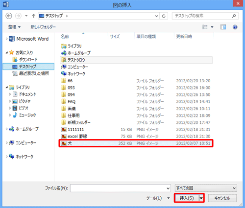Click the キャンセル button
Image resolution: width=245 pixels, height=208 pixels.
coord(222,198)
